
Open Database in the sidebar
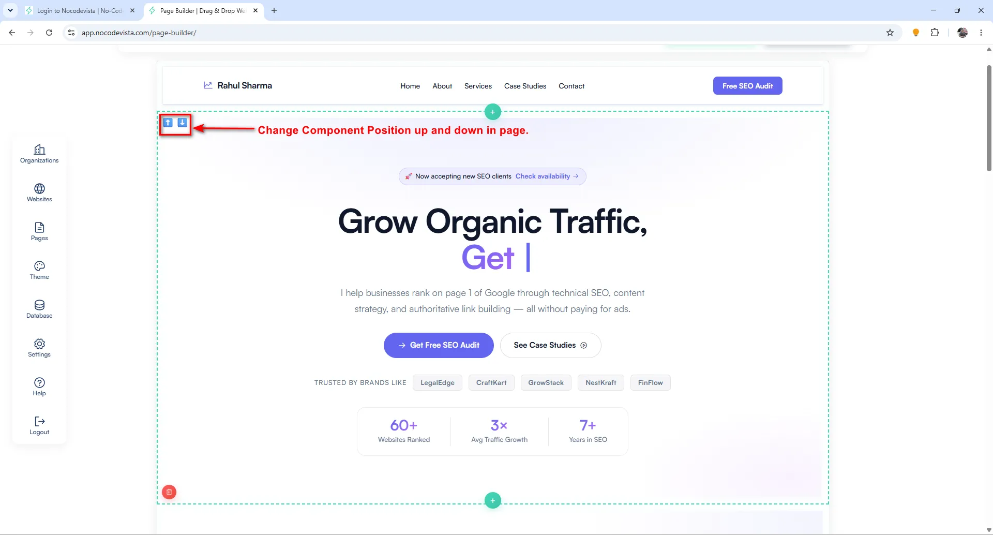[x=39, y=309]
